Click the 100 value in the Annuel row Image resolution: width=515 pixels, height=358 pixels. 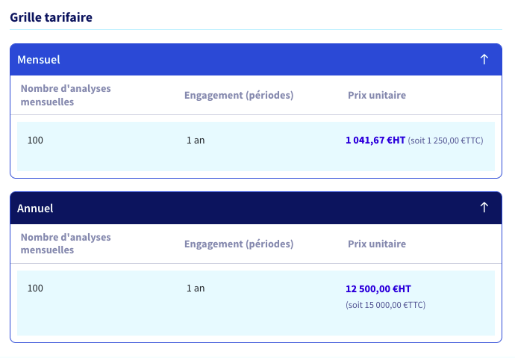(x=35, y=288)
